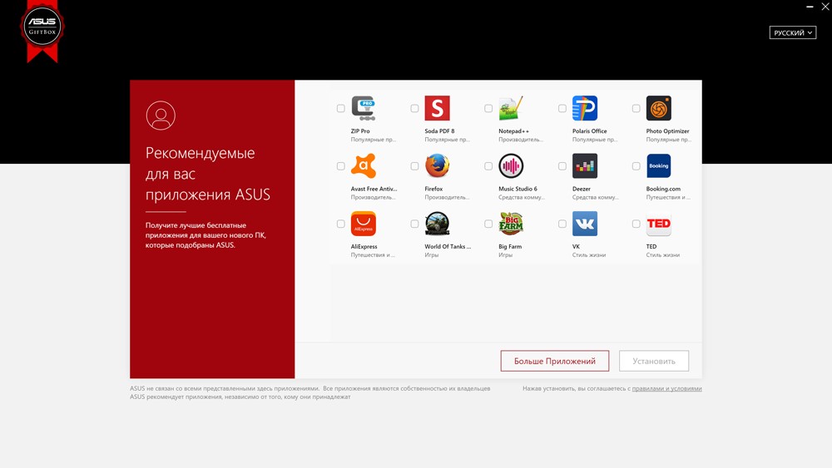Click the Polaris Office app name
832x468 pixels.
tap(589, 131)
